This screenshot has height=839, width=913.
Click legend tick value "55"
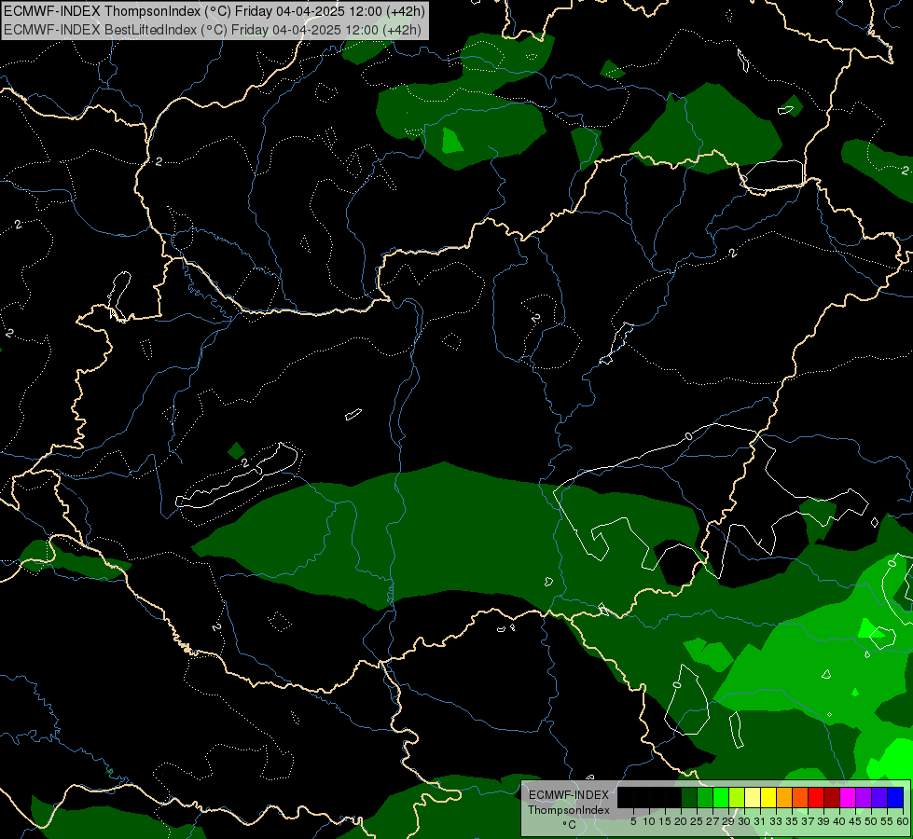point(887,821)
